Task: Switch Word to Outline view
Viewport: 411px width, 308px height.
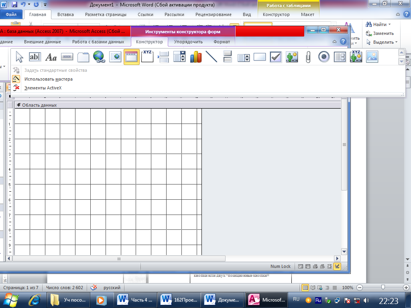Action: (328, 288)
